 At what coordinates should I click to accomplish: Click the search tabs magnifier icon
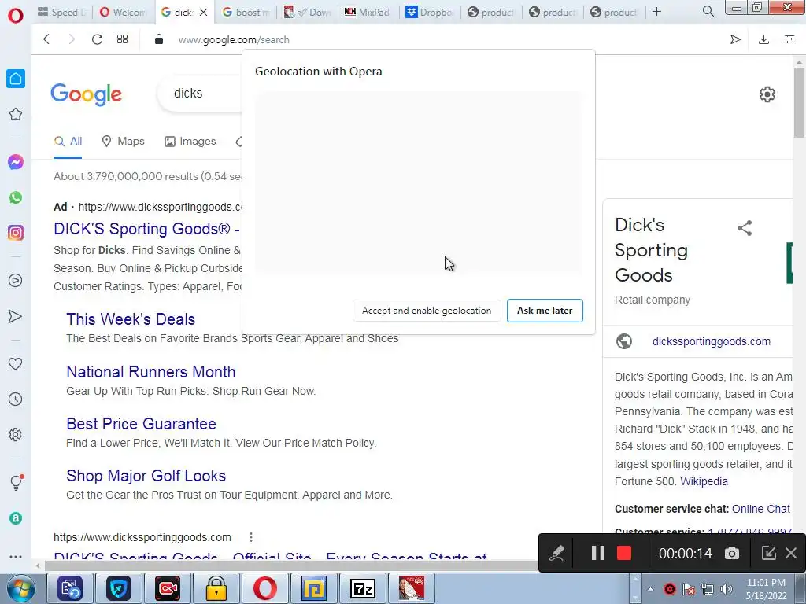pyautogui.click(x=708, y=11)
